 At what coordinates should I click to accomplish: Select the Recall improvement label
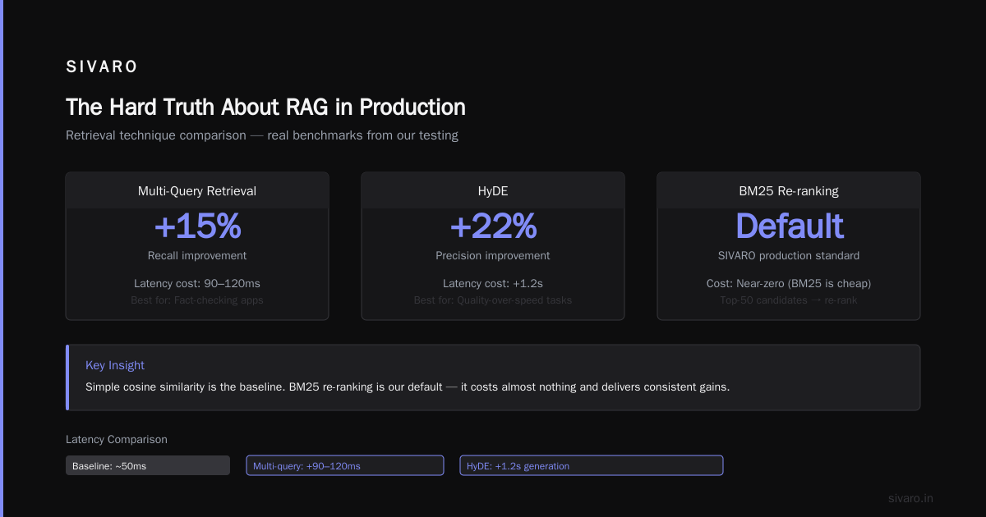(x=197, y=255)
